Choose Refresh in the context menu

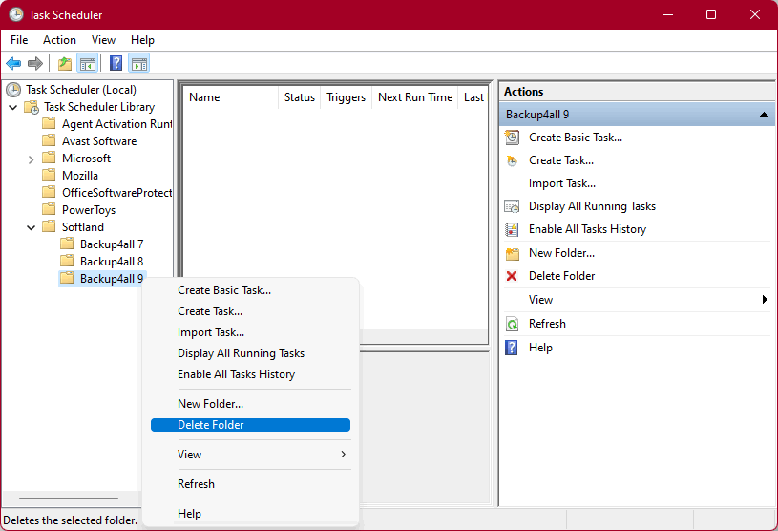tap(250, 484)
